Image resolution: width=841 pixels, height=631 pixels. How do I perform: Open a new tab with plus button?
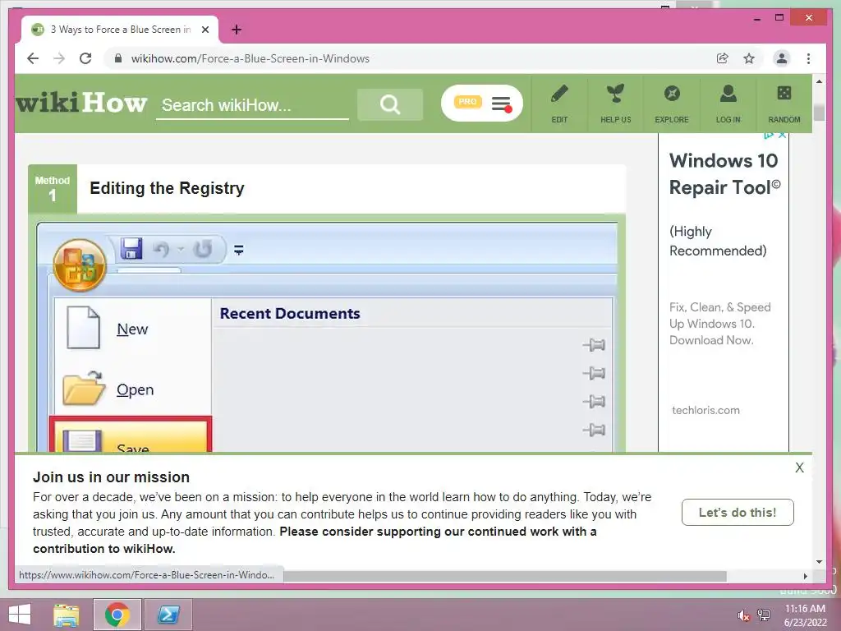237,30
